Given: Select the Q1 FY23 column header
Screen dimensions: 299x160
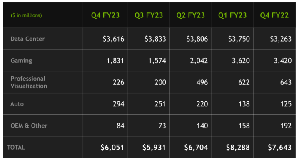Looking at the screenshot, I should tap(232, 15).
